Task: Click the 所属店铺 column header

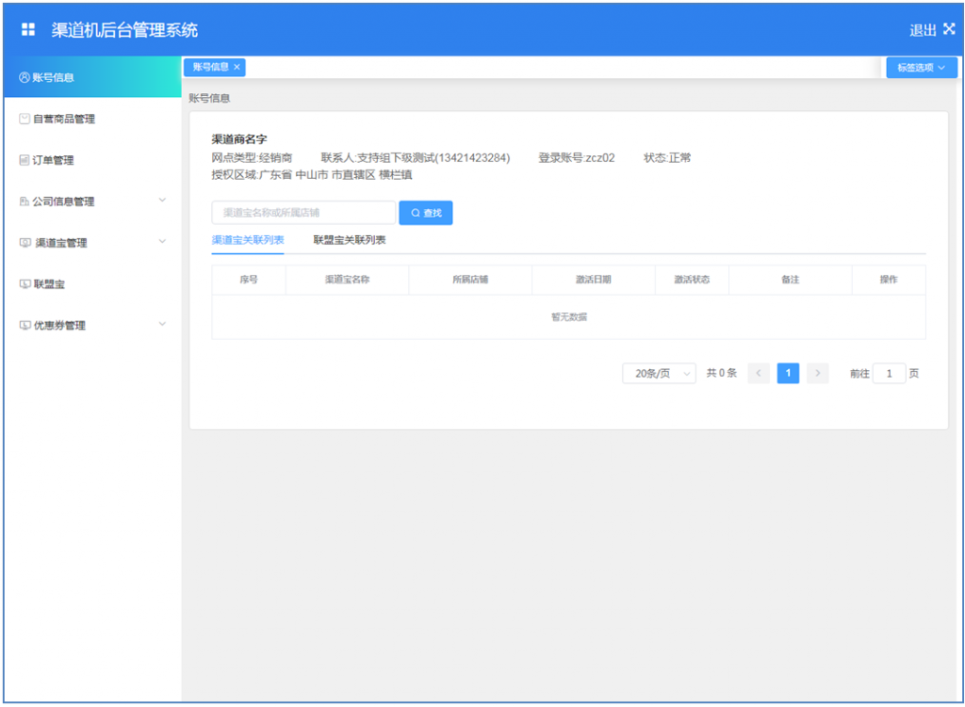Action: click(x=470, y=280)
